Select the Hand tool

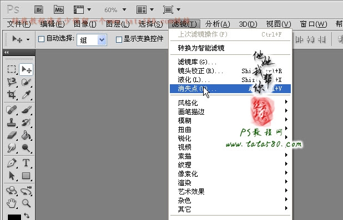(12, 203)
